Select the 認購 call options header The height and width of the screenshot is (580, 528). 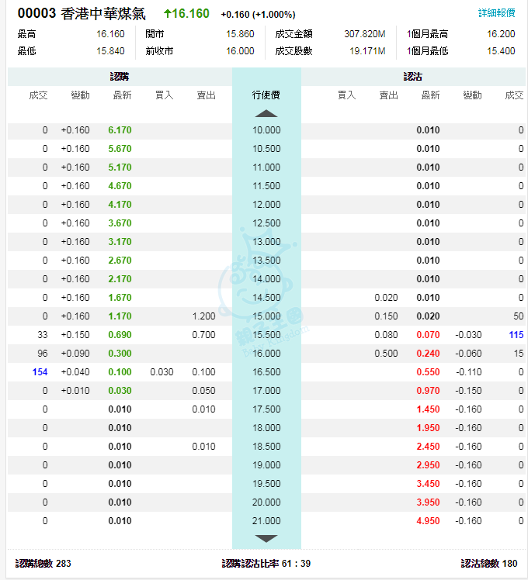120,77
